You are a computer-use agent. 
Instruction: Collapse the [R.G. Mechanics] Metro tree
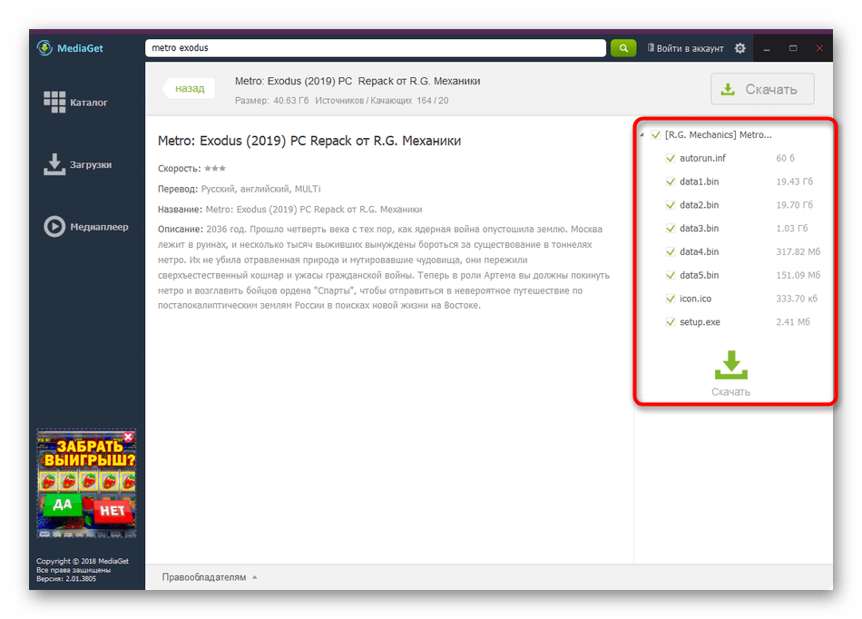tap(642, 135)
